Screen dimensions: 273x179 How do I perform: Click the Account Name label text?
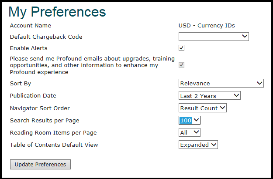[x=31, y=26]
